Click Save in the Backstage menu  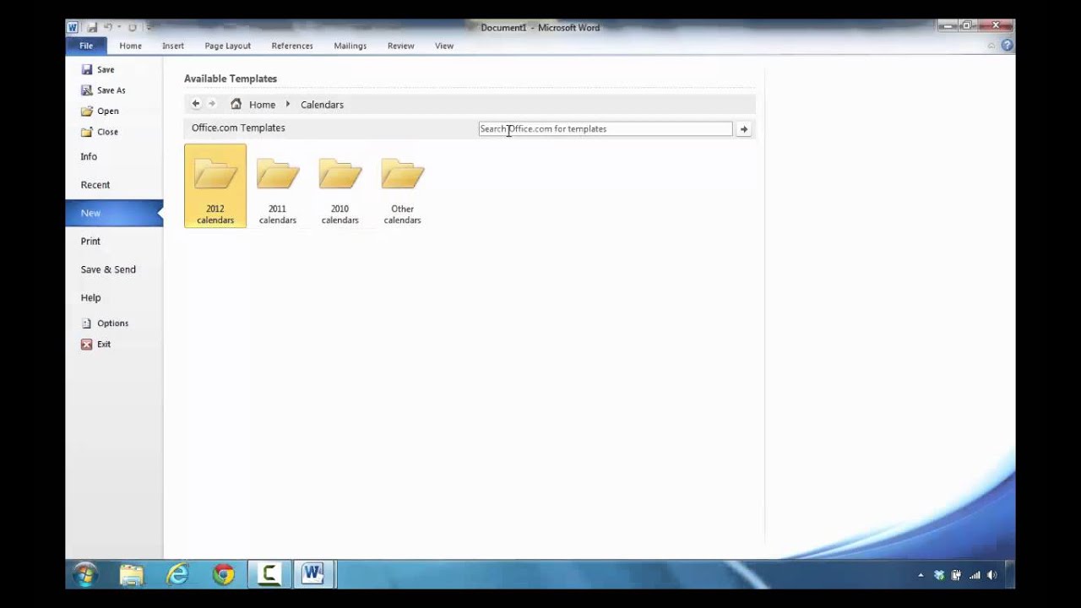(x=98, y=70)
